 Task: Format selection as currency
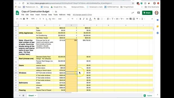40,19
